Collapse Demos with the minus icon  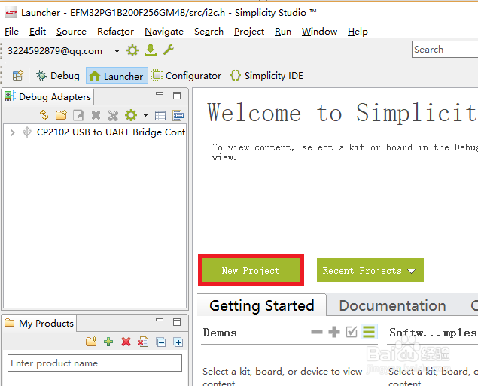coord(317,332)
